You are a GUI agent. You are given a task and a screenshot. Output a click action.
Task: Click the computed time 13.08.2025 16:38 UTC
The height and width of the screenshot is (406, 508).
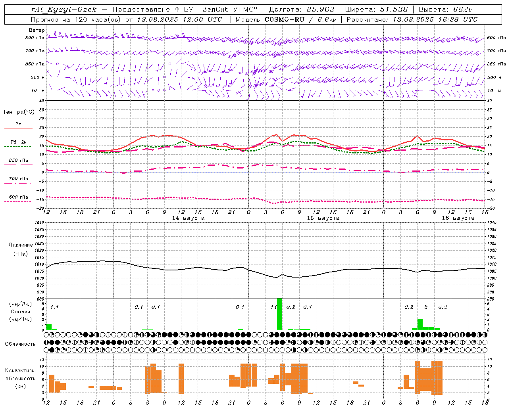pos(435,19)
